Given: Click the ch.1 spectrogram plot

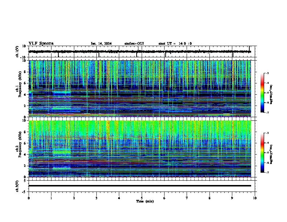Looking at the screenshot, I should pyautogui.click(x=140, y=89).
